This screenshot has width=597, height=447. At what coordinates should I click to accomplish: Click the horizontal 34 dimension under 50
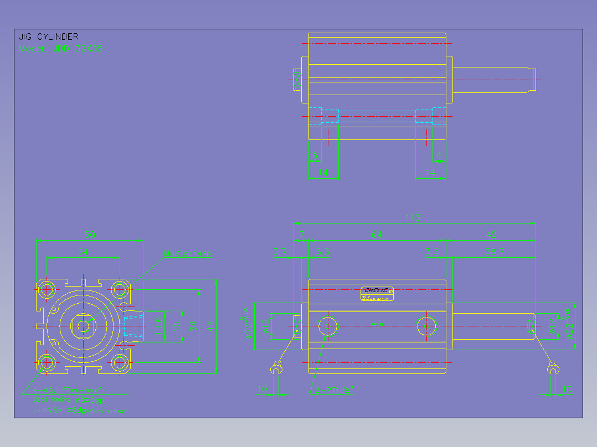tap(84, 252)
